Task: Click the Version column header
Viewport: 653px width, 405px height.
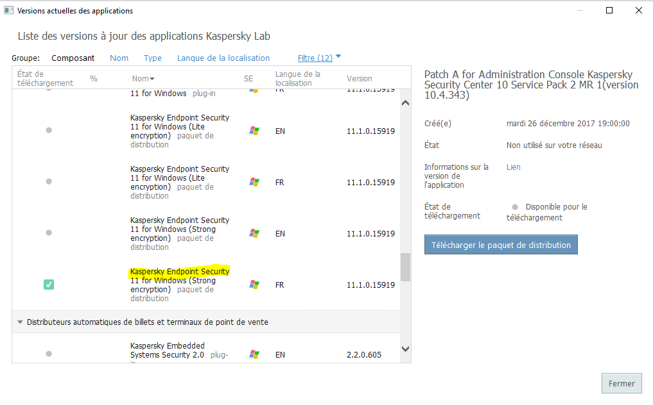Action: 360,79
